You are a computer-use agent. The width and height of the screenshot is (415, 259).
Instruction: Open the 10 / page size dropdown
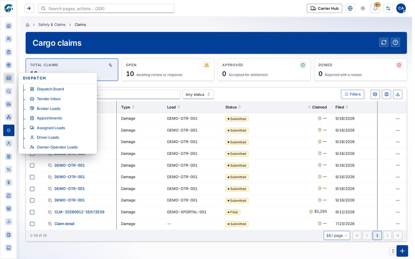coord(337,235)
